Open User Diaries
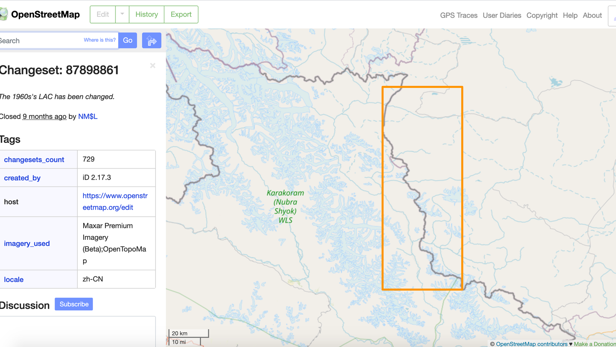616x347 pixels. click(x=502, y=15)
